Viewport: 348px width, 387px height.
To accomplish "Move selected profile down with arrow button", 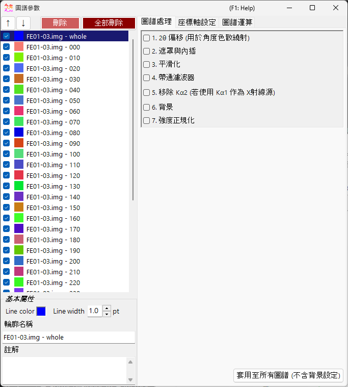I will click(x=23, y=23).
